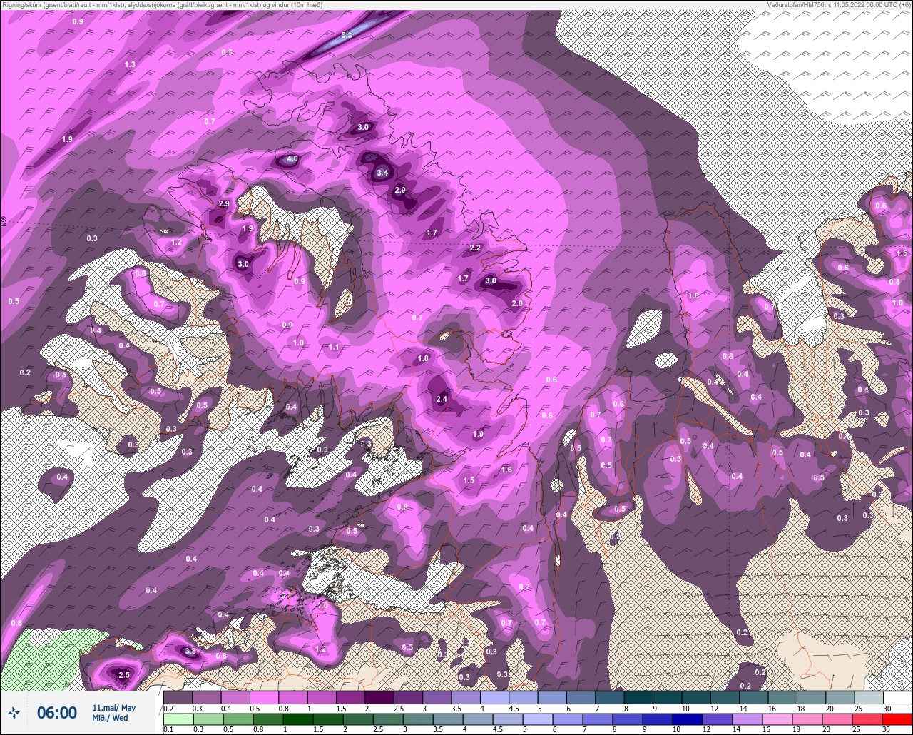Click the 1.3 precipitation value on the map
913x735 pixels.
tap(130, 64)
